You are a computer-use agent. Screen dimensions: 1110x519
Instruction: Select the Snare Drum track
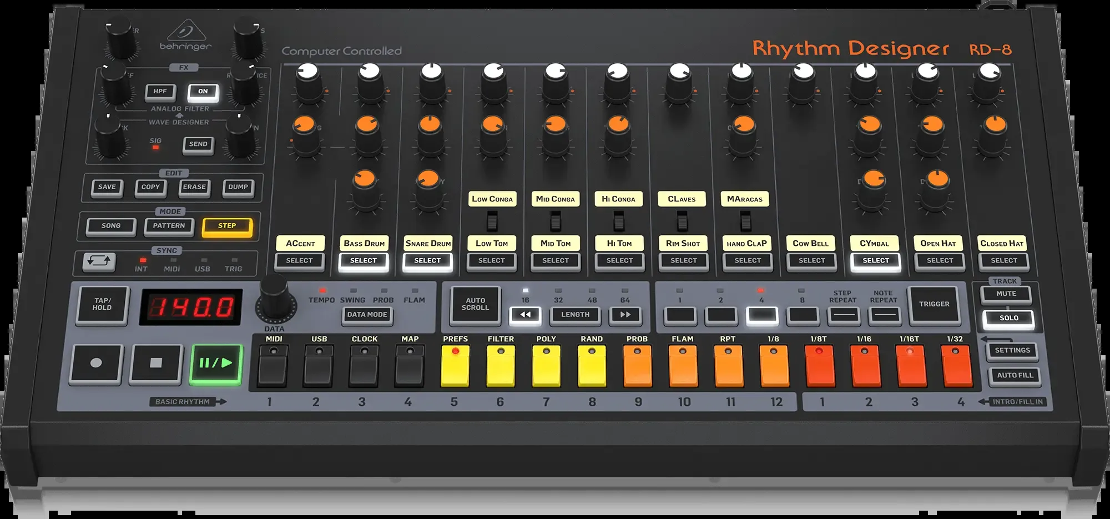click(427, 261)
